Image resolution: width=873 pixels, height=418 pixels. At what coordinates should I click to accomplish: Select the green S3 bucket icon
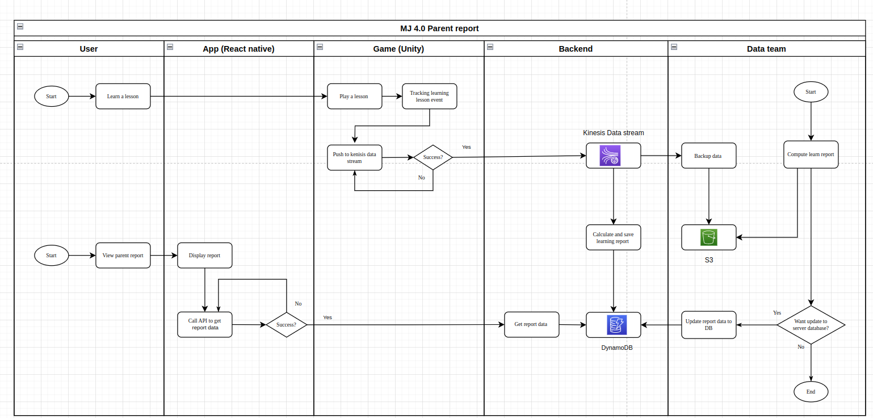coord(708,237)
